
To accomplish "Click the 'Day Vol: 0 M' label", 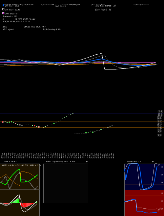I will tap(103, 10).
